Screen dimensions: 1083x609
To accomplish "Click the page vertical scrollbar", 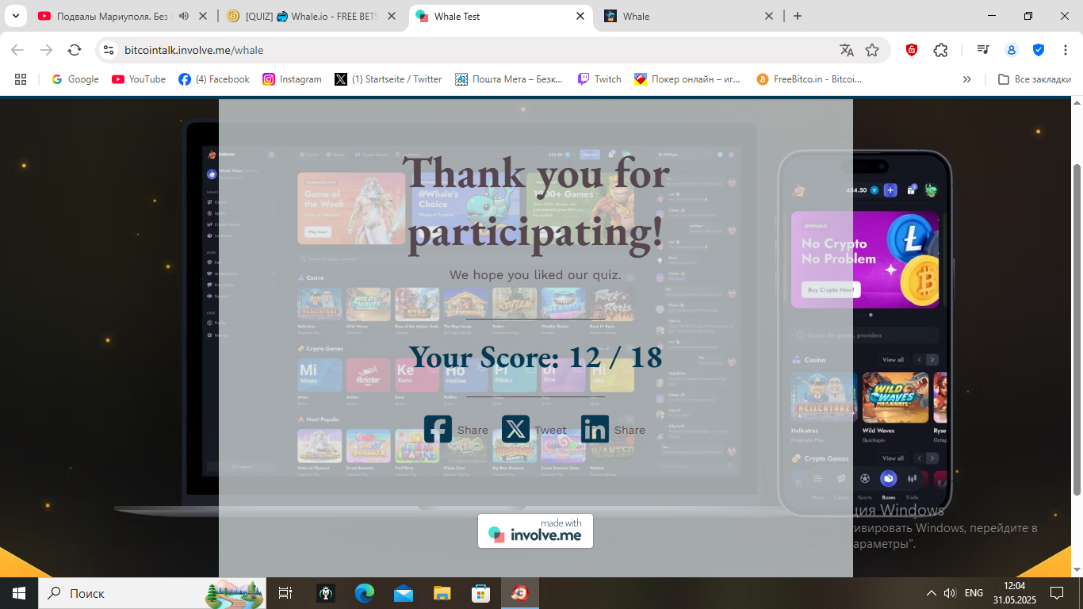I will [x=1077, y=329].
